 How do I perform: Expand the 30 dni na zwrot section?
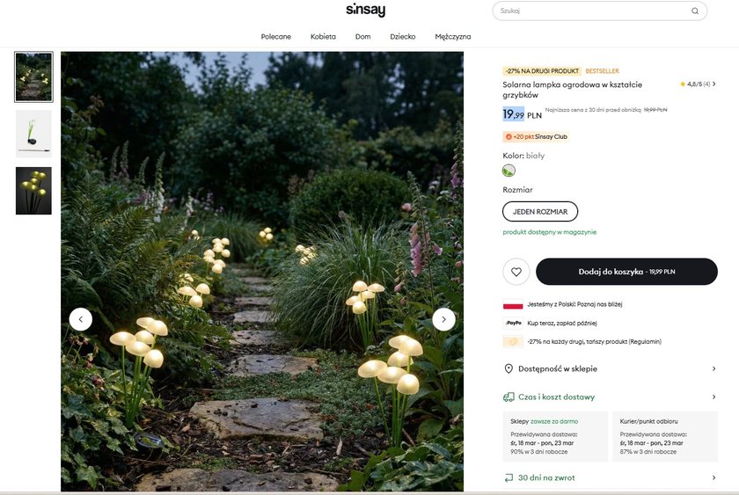click(x=713, y=478)
